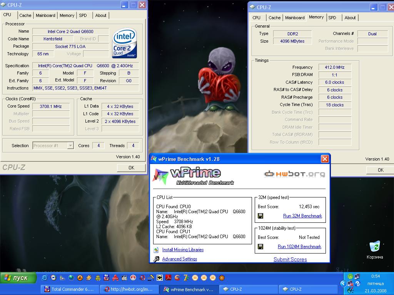
Task: Switch to CPU tab in right CPU-Z window
Action: tap(256, 18)
